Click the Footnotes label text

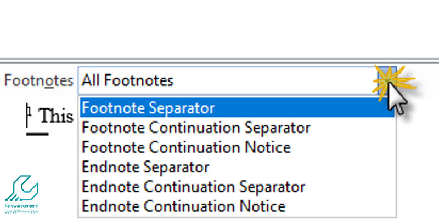click(x=38, y=80)
